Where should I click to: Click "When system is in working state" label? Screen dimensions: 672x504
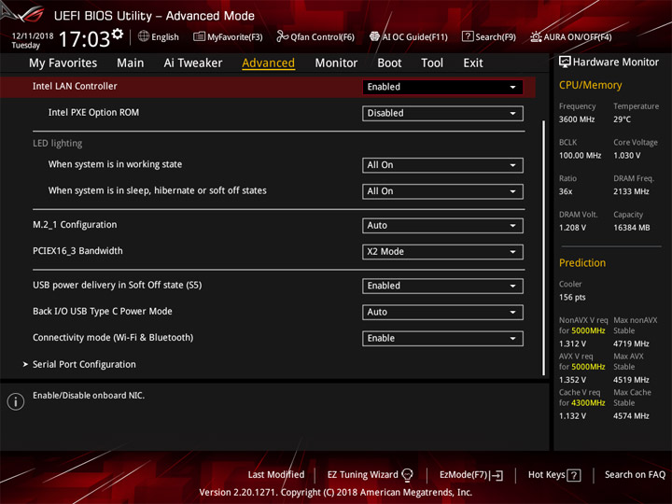(115, 164)
